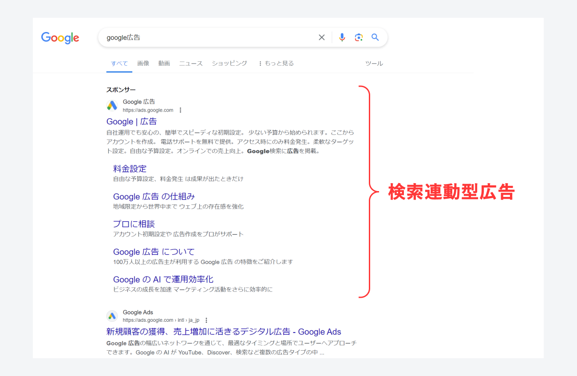Open three-dot menu beside the intl › ja_jp URL
The width and height of the screenshot is (577, 376).
point(206,320)
